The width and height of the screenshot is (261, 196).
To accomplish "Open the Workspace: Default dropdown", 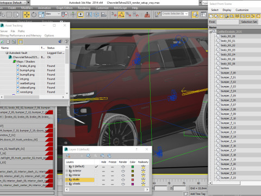I will tap(28, 3).
